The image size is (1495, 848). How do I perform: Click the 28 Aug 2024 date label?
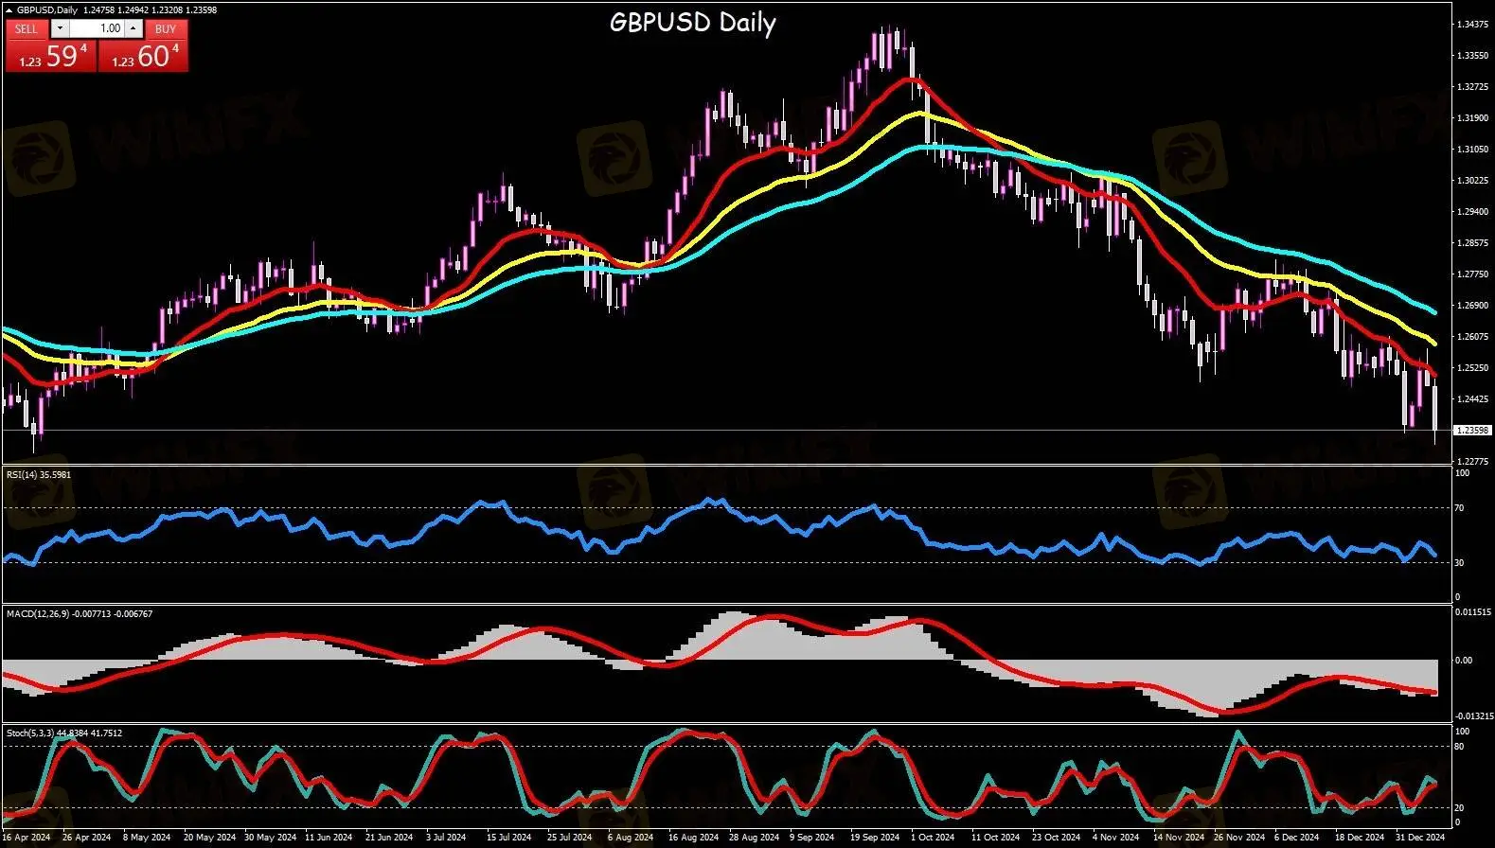755,838
